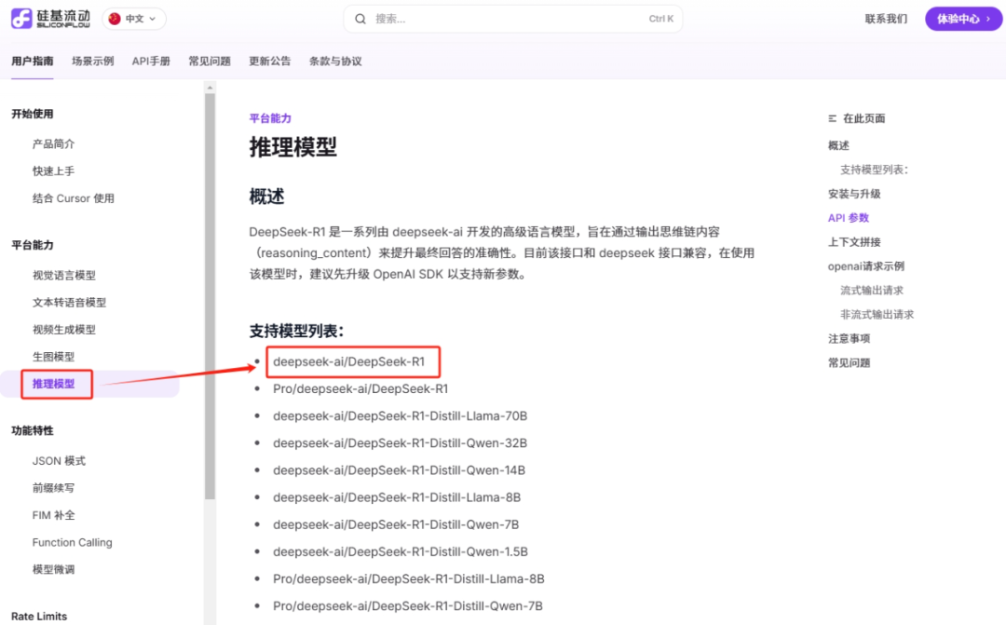Jump to 常见问题 in page outline
1006x625 pixels.
849,362
